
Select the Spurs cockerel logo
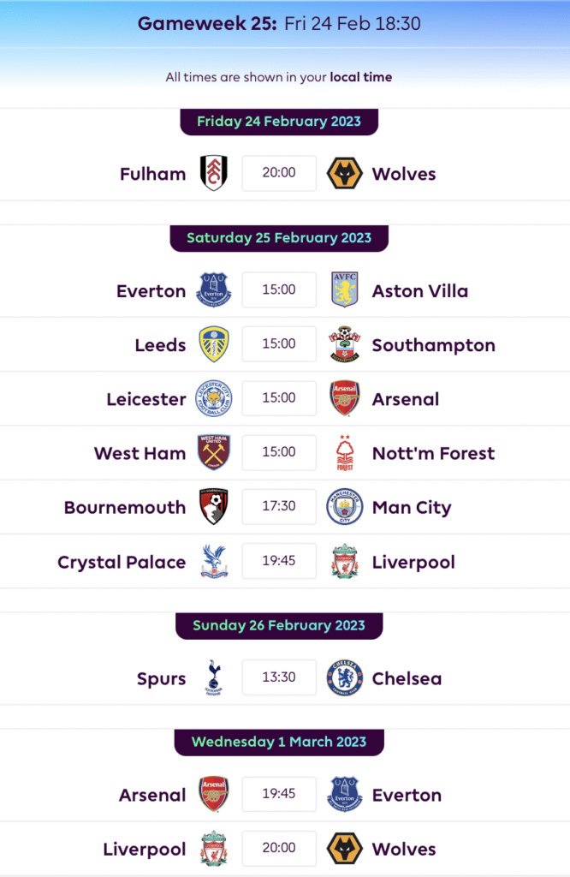214,677
